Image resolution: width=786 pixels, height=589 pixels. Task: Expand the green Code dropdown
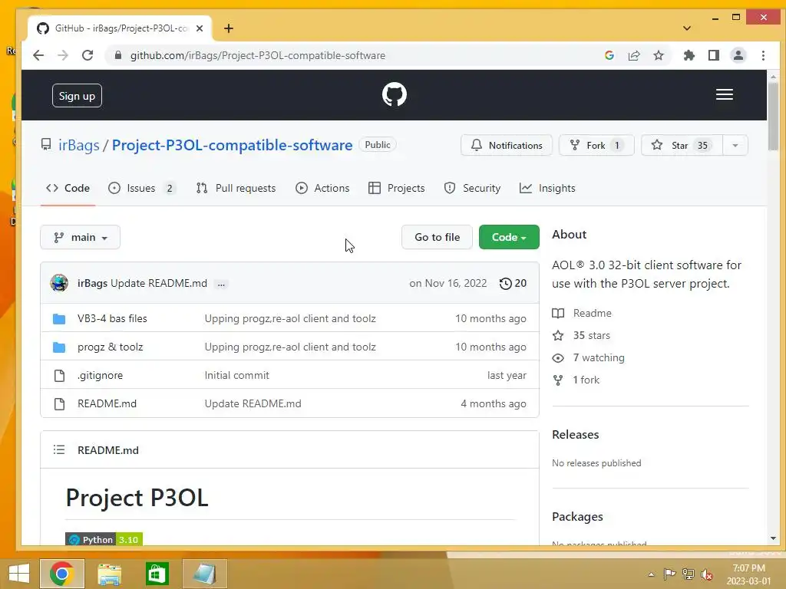509,237
